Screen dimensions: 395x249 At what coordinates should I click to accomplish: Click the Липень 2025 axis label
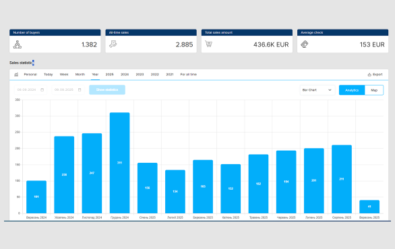[314, 217]
